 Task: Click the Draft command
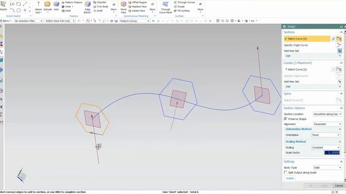coord(98,11)
